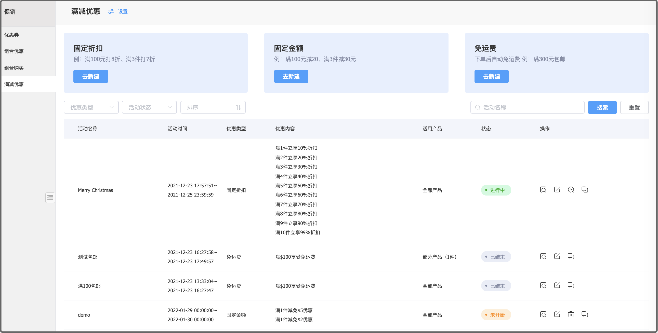
Task: Edit the demo promotion
Action: pos(557,314)
